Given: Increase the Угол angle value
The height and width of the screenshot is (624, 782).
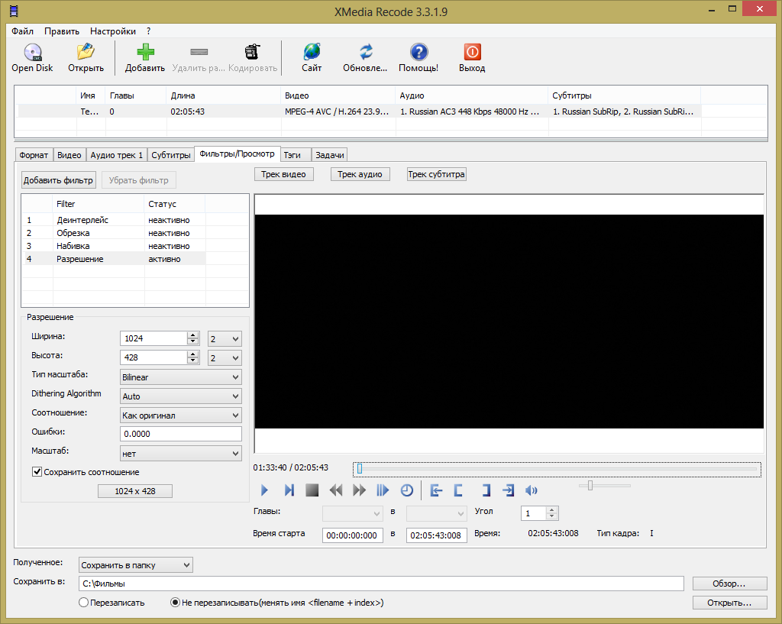Looking at the screenshot, I should 551,509.
